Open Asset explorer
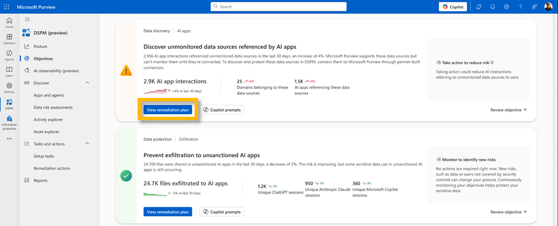This screenshot has width=558, height=226. pos(46,132)
